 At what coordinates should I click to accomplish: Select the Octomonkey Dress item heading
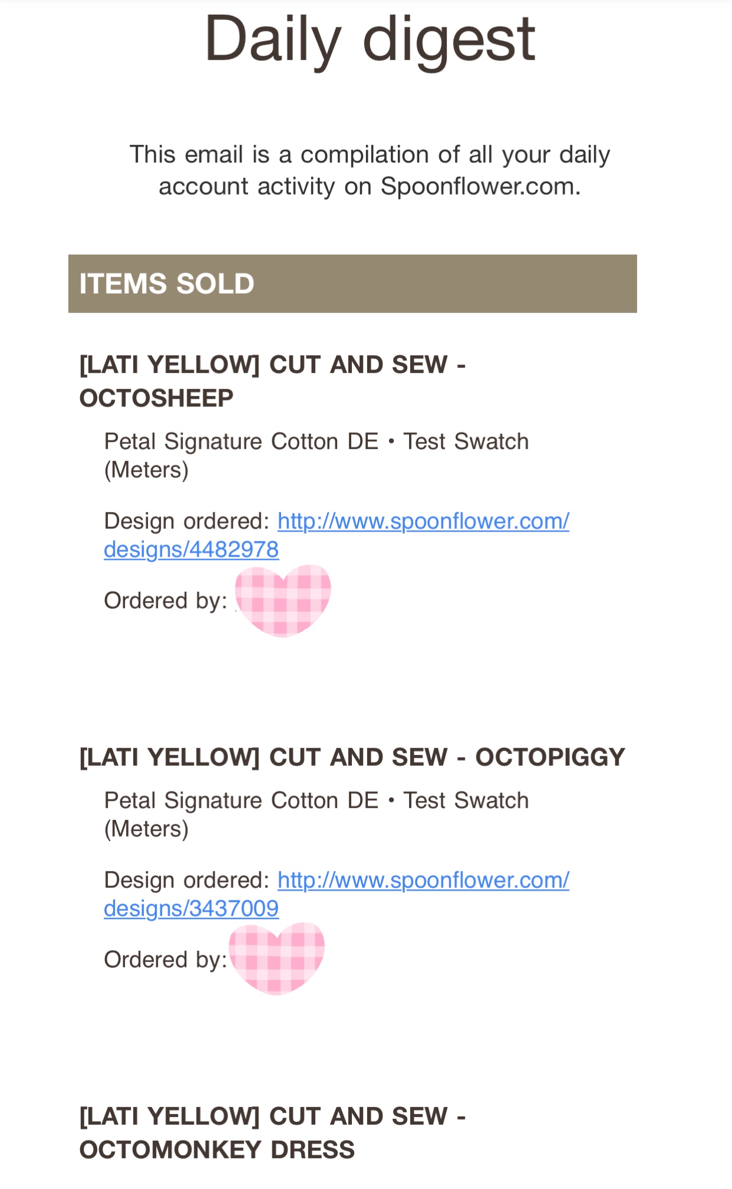click(x=273, y=1133)
